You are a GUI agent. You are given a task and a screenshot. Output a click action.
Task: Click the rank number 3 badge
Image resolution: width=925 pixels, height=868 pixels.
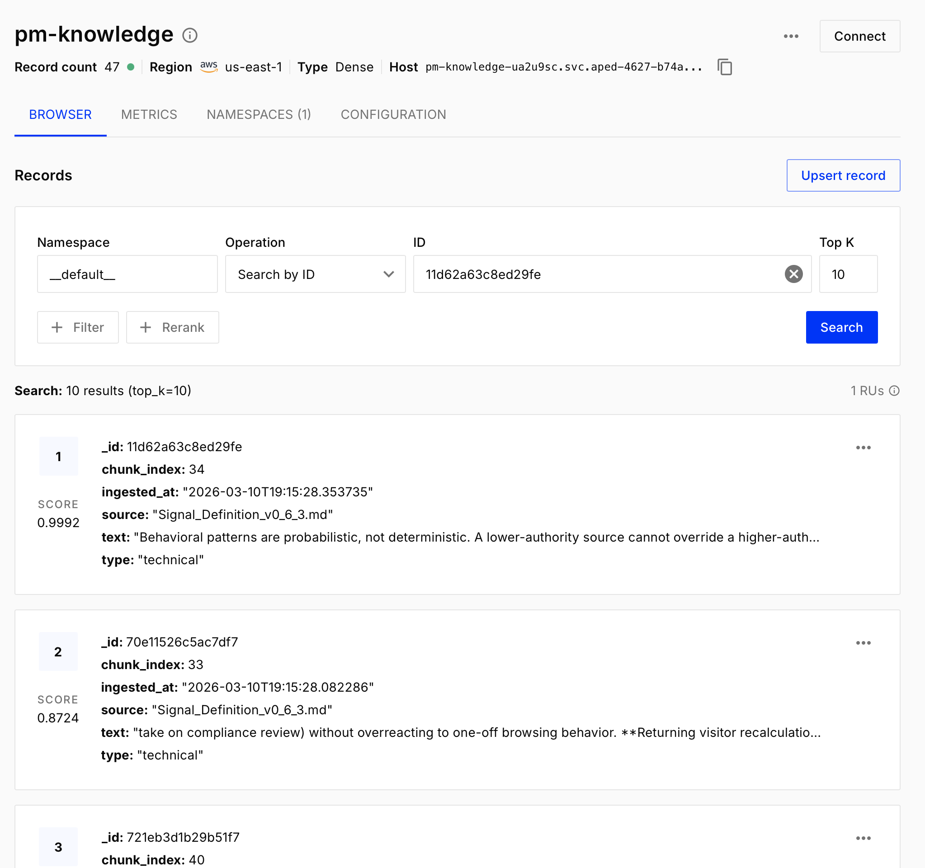[x=58, y=847]
